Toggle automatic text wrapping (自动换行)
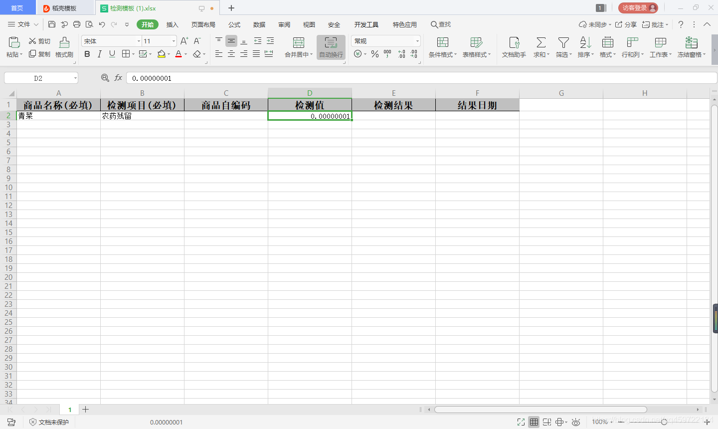The image size is (718, 429). (330, 47)
